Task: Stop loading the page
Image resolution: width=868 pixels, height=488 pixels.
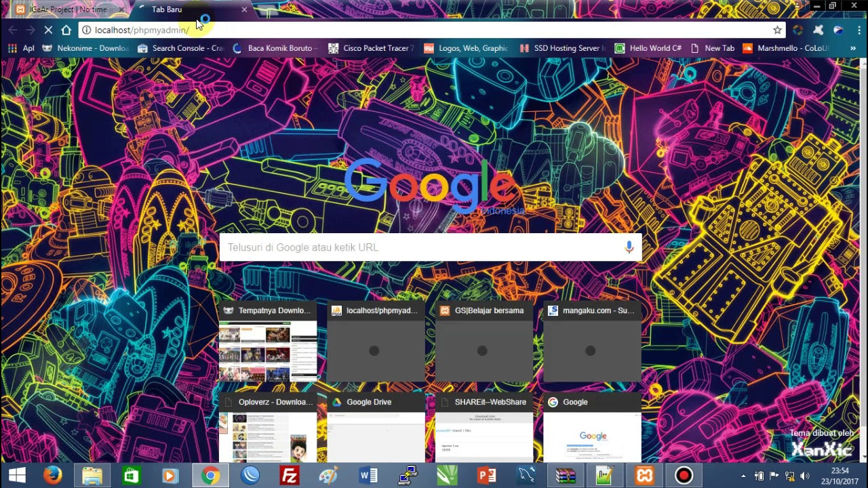Action: [x=48, y=30]
